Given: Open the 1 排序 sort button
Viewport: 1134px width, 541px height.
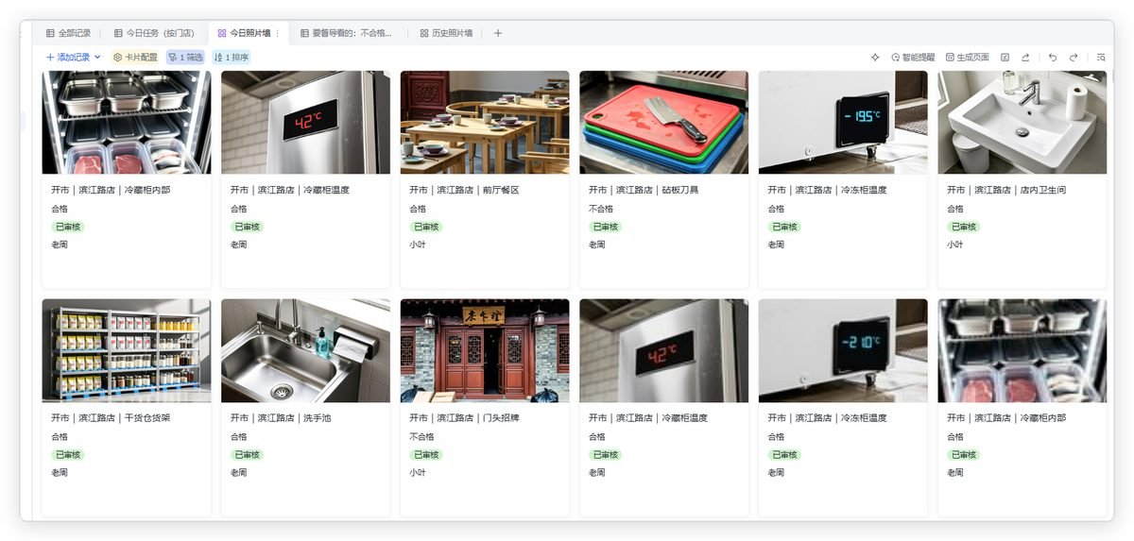Looking at the screenshot, I should (231, 58).
